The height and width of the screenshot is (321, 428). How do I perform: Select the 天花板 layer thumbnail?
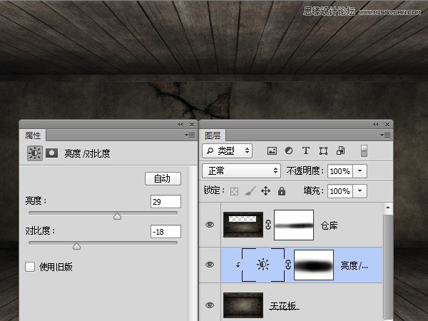[x=243, y=305]
